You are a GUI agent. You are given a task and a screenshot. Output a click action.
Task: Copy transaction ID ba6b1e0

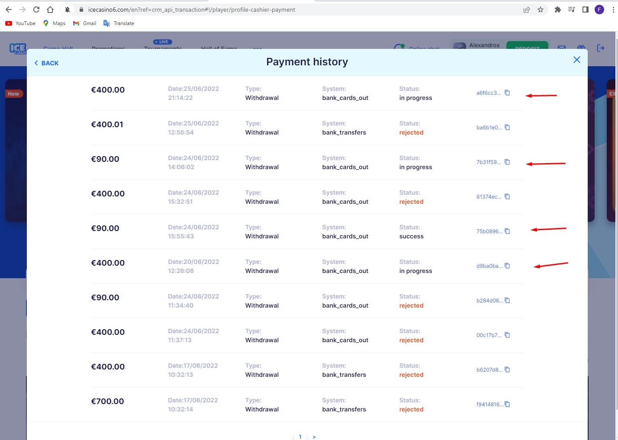[507, 128]
